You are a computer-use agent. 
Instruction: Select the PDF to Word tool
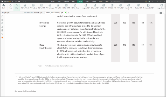tap(25, 6)
